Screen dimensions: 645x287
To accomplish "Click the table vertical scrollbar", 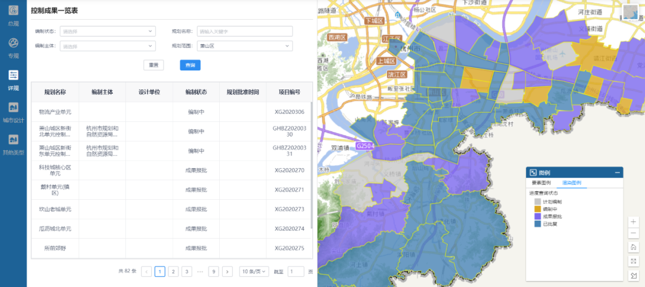I will tap(311, 165).
